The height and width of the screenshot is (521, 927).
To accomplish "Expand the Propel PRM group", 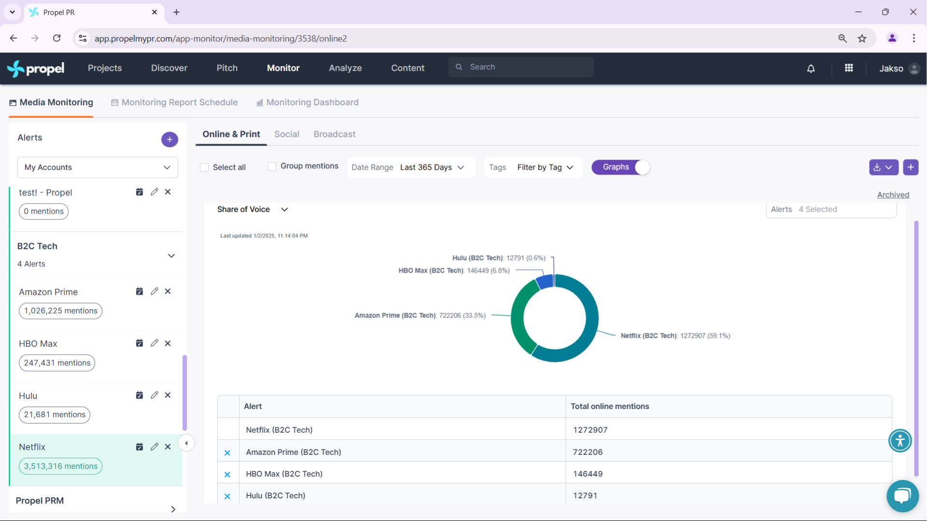I will point(173,509).
